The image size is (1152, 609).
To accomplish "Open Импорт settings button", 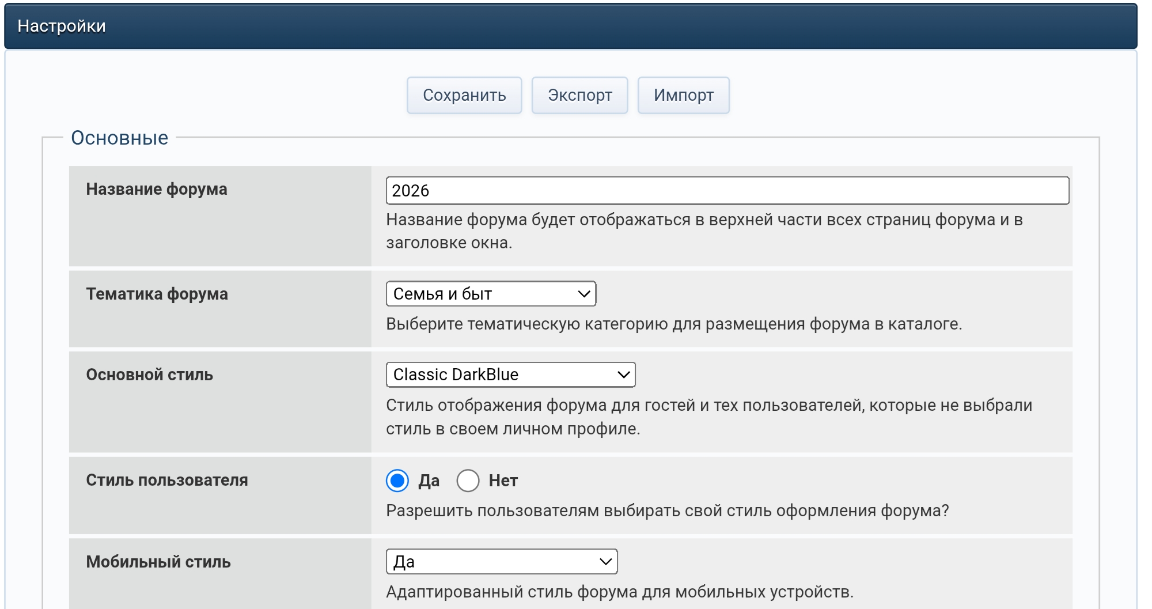I will [683, 95].
